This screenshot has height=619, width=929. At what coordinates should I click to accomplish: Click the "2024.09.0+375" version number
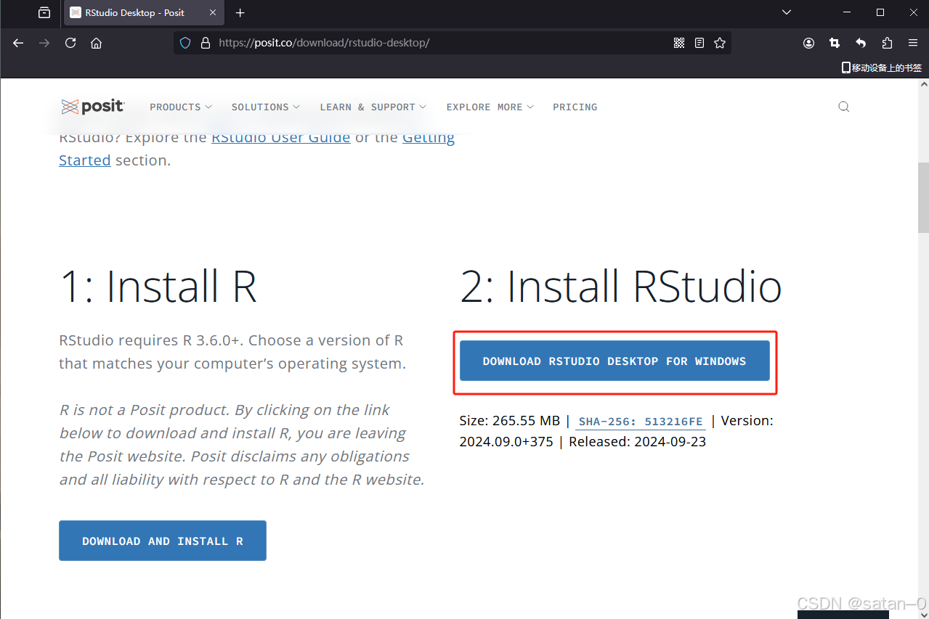[506, 442]
